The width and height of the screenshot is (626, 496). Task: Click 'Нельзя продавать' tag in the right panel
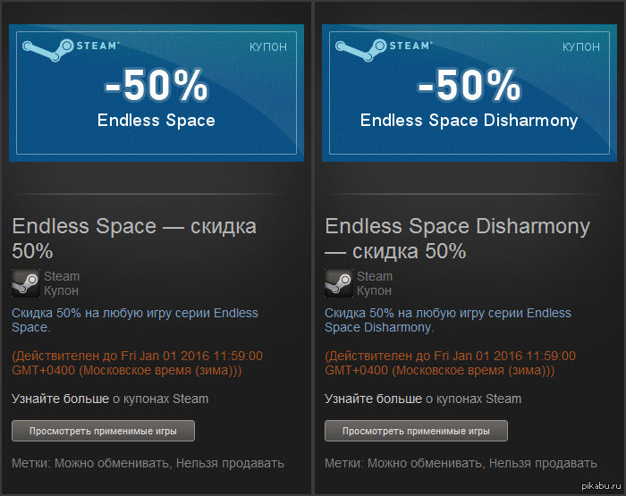(x=543, y=463)
